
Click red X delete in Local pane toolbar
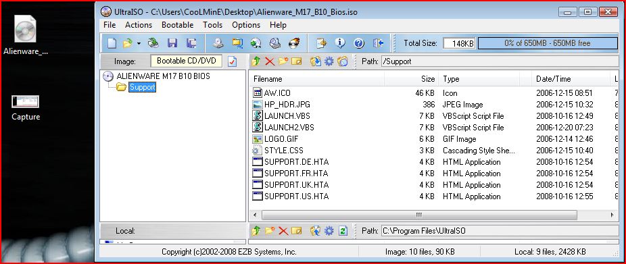pos(283,230)
